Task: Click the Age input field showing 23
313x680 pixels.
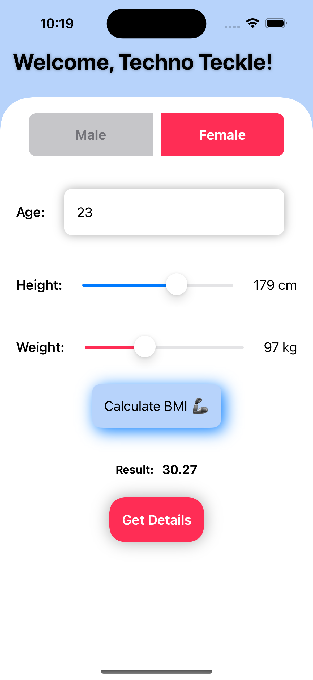Action: [x=174, y=212]
